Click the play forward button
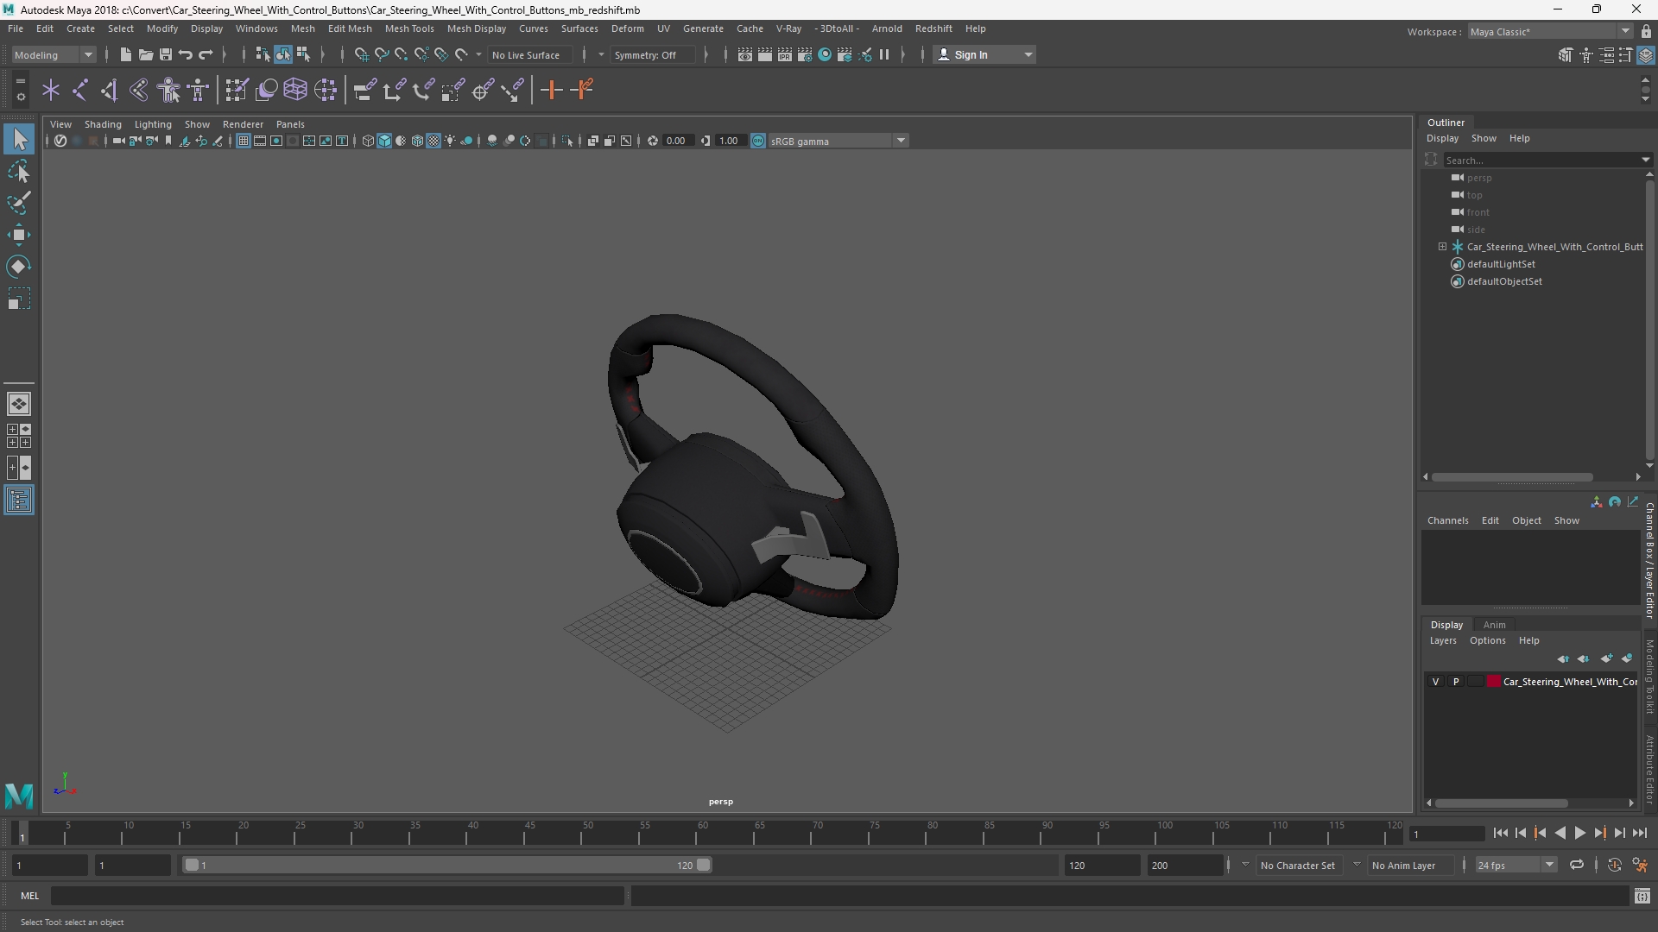Image resolution: width=1658 pixels, height=932 pixels. click(1579, 834)
